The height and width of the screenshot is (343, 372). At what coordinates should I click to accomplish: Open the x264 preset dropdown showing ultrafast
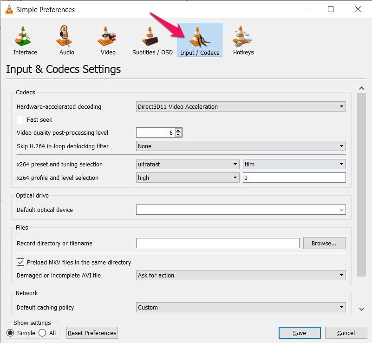pyautogui.click(x=188, y=164)
